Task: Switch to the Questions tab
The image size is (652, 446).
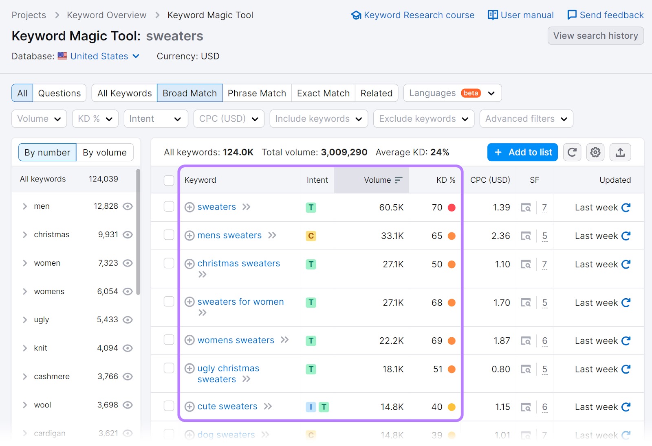Action: pos(59,93)
